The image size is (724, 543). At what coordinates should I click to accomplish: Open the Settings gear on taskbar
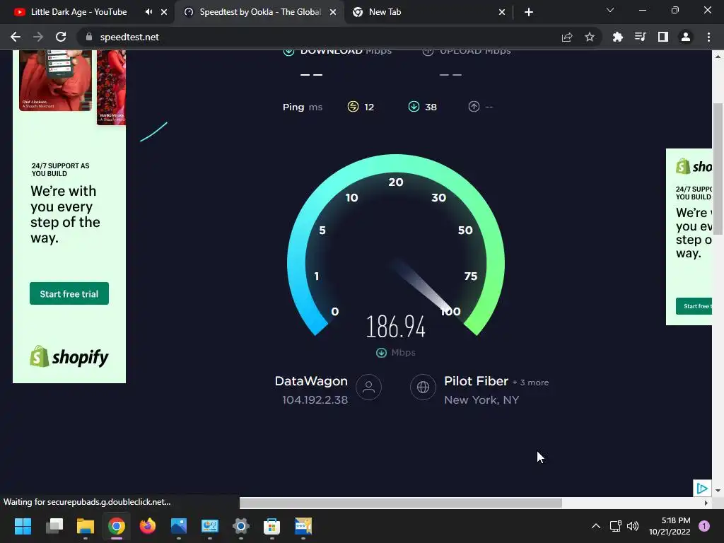point(241,526)
